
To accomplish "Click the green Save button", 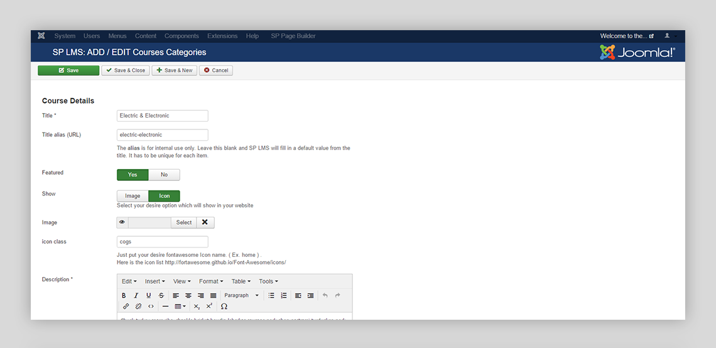I will coord(68,70).
